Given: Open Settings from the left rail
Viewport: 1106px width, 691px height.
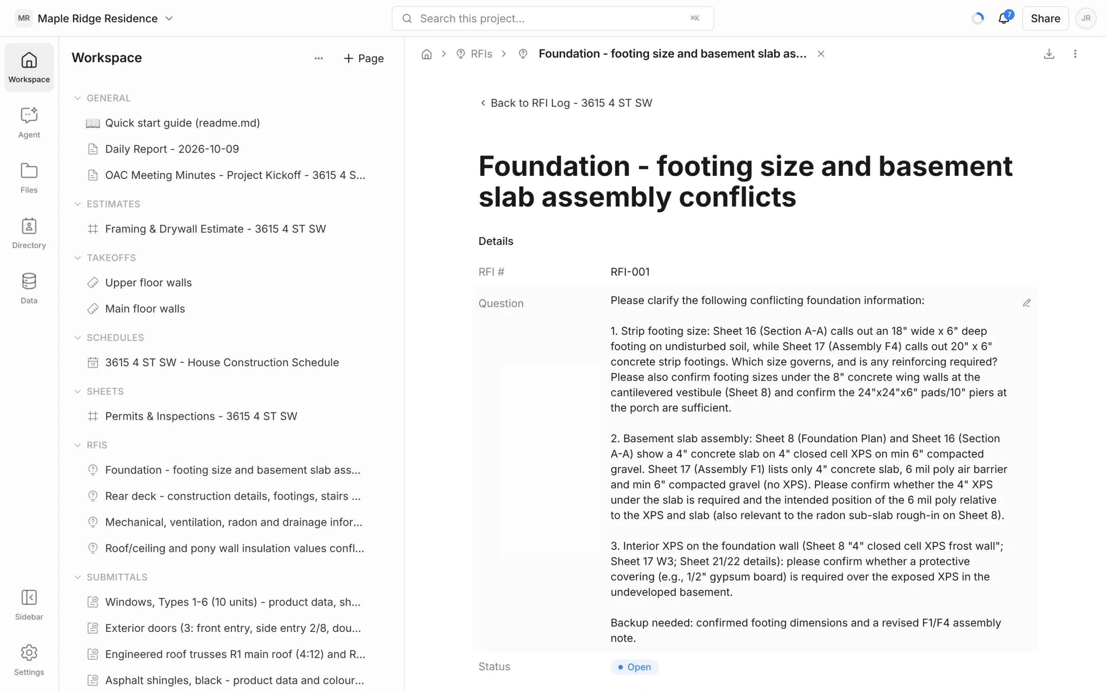Looking at the screenshot, I should click(29, 660).
